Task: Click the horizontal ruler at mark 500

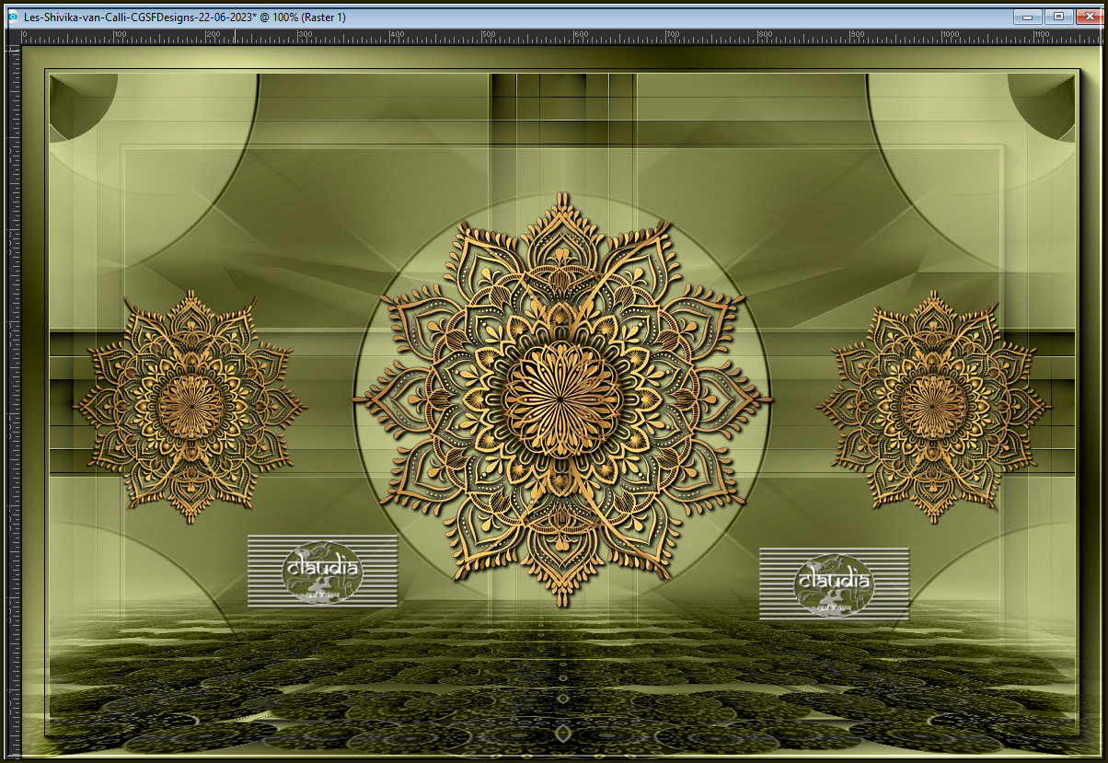Action: pos(488,36)
